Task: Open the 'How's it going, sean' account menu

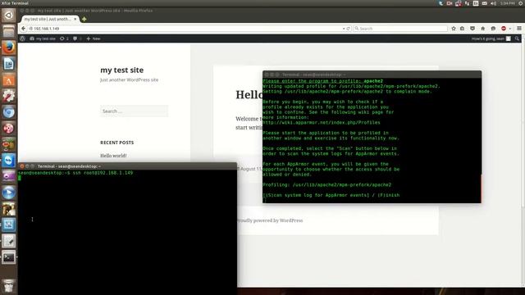Action: click(491, 39)
